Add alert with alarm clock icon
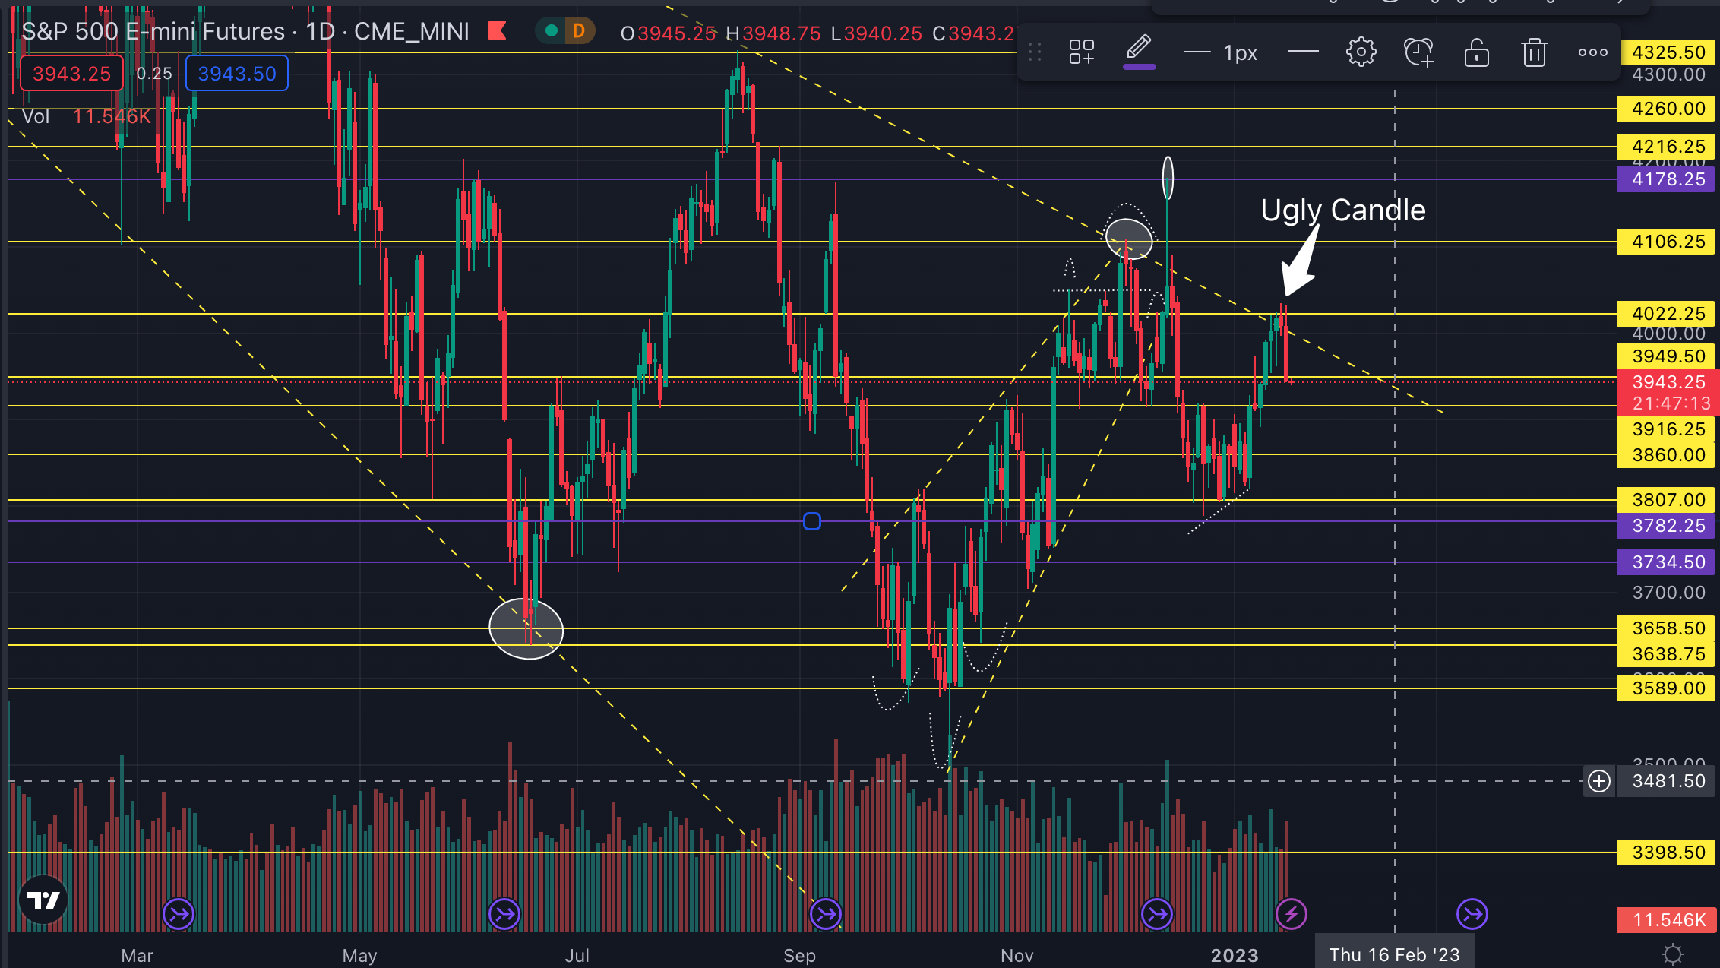 click(x=1418, y=52)
